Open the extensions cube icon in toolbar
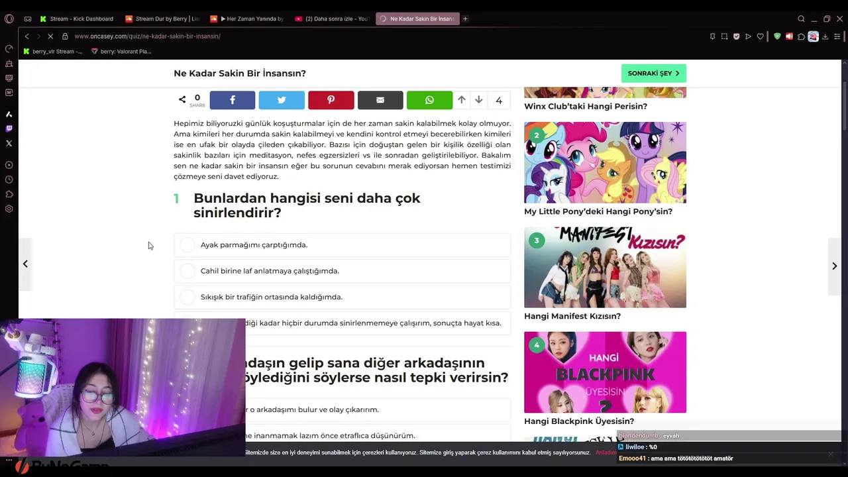 pos(801,36)
